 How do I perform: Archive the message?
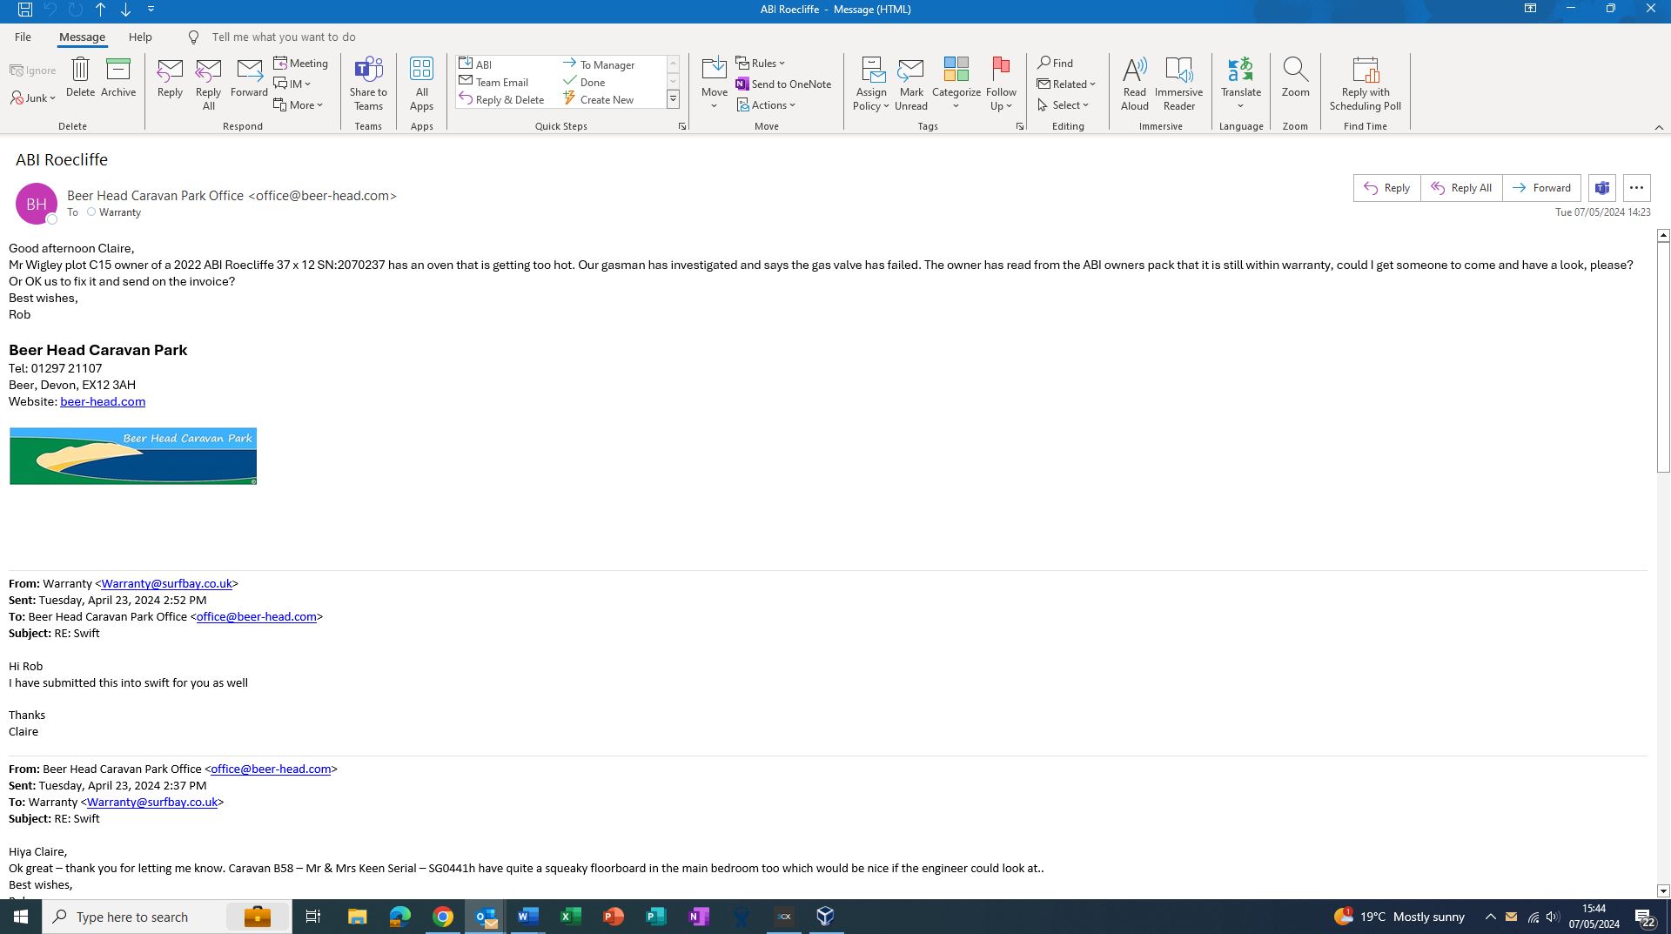pyautogui.click(x=118, y=78)
